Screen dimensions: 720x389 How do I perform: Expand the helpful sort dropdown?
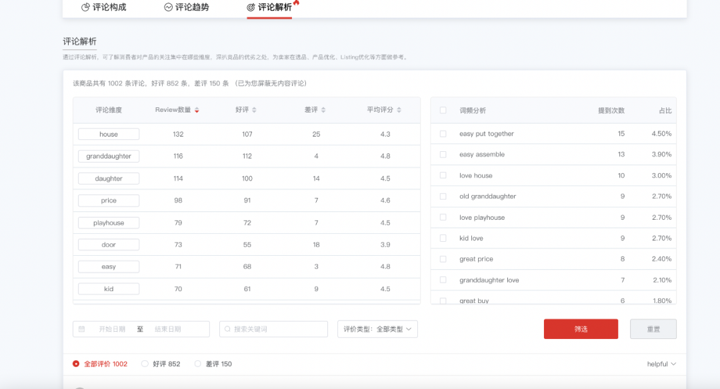click(x=661, y=364)
